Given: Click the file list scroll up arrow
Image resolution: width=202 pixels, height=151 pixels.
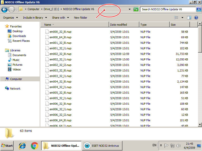Looking at the screenshot, I should (200, 24).
